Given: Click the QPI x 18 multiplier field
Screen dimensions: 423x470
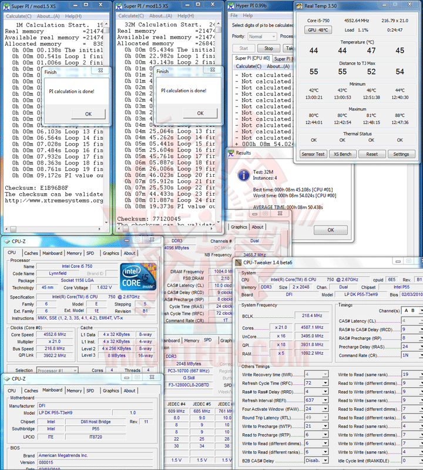Looking at the screenshot, I should pos(280,345).
